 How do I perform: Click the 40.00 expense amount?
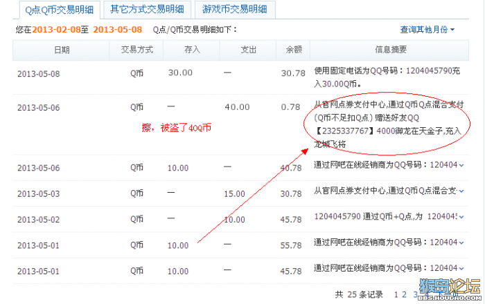237,107
